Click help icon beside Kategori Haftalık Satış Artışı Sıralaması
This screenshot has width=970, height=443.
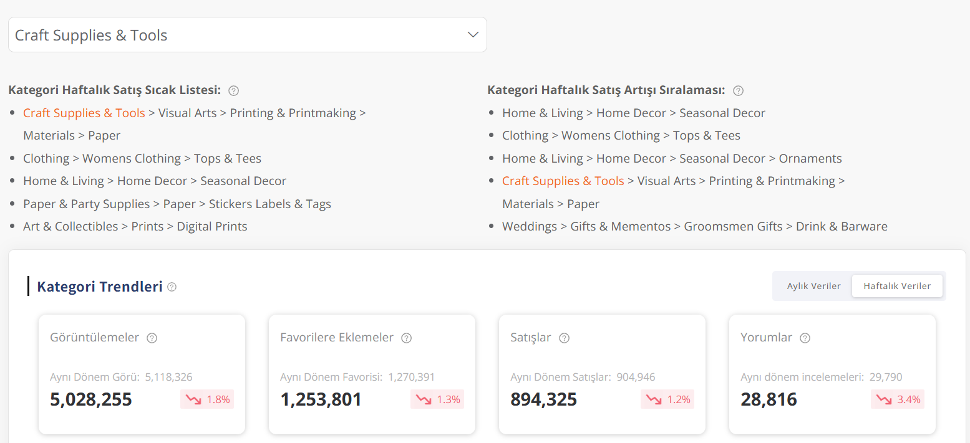coord(738,91)
